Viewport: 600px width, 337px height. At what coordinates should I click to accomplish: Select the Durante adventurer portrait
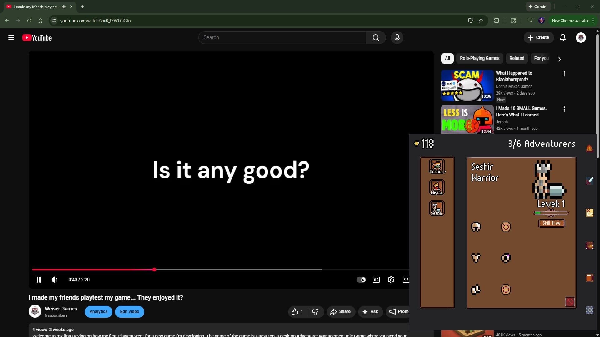[437, 166]
